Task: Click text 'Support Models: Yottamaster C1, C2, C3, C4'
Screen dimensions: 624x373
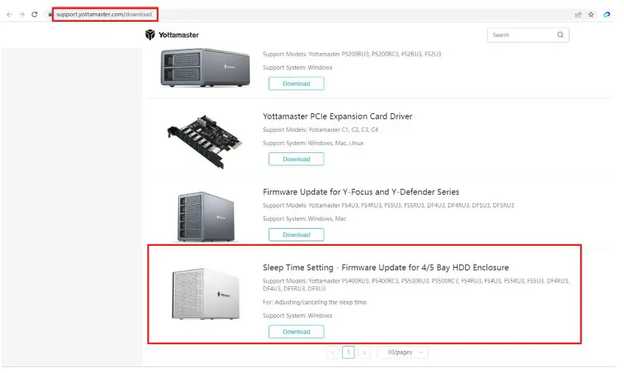Action: 320,129
